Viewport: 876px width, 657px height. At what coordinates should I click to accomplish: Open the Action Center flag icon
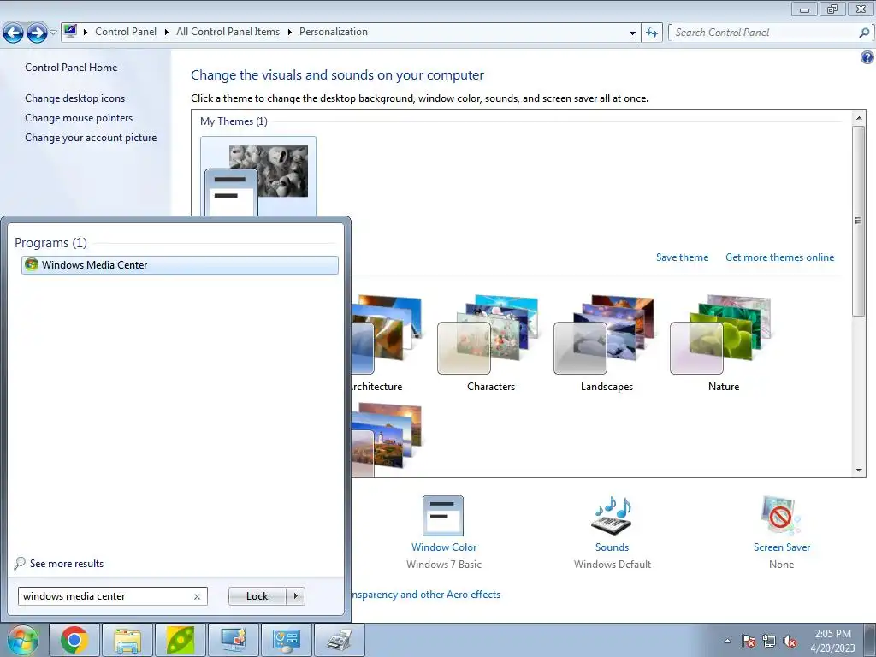tap(748, 641)
